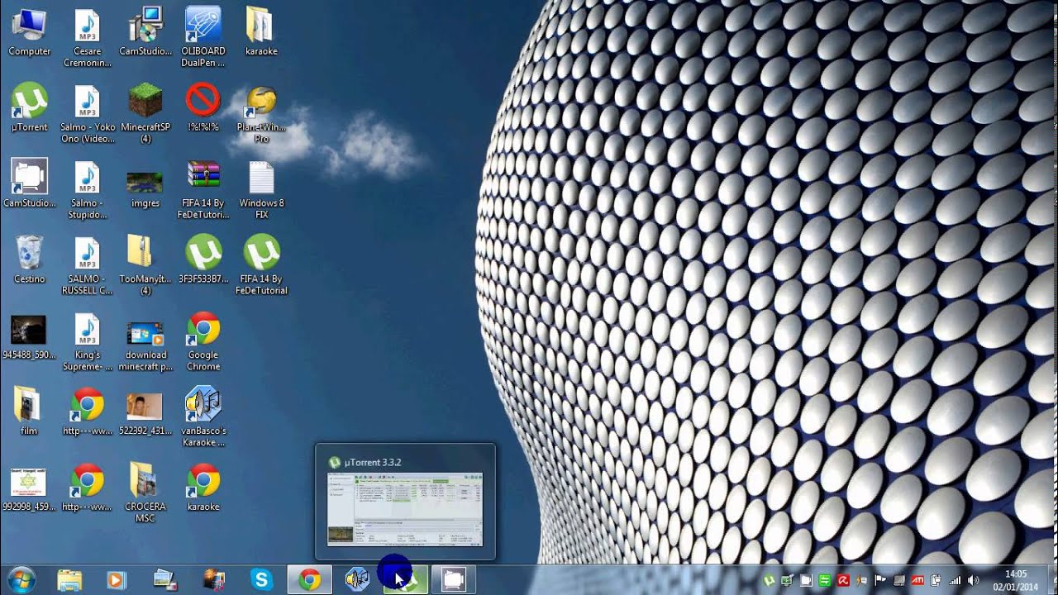The height and width of the screenshot is (595, 1058).
Task: Click the power plug battery tray icon
Action: 936,580
